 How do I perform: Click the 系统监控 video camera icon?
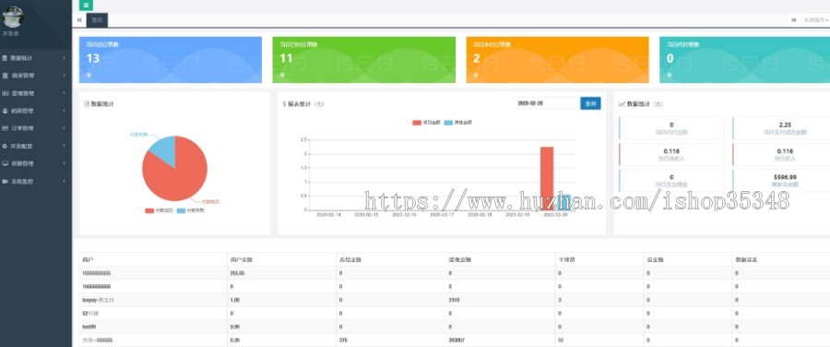[5, 181]
